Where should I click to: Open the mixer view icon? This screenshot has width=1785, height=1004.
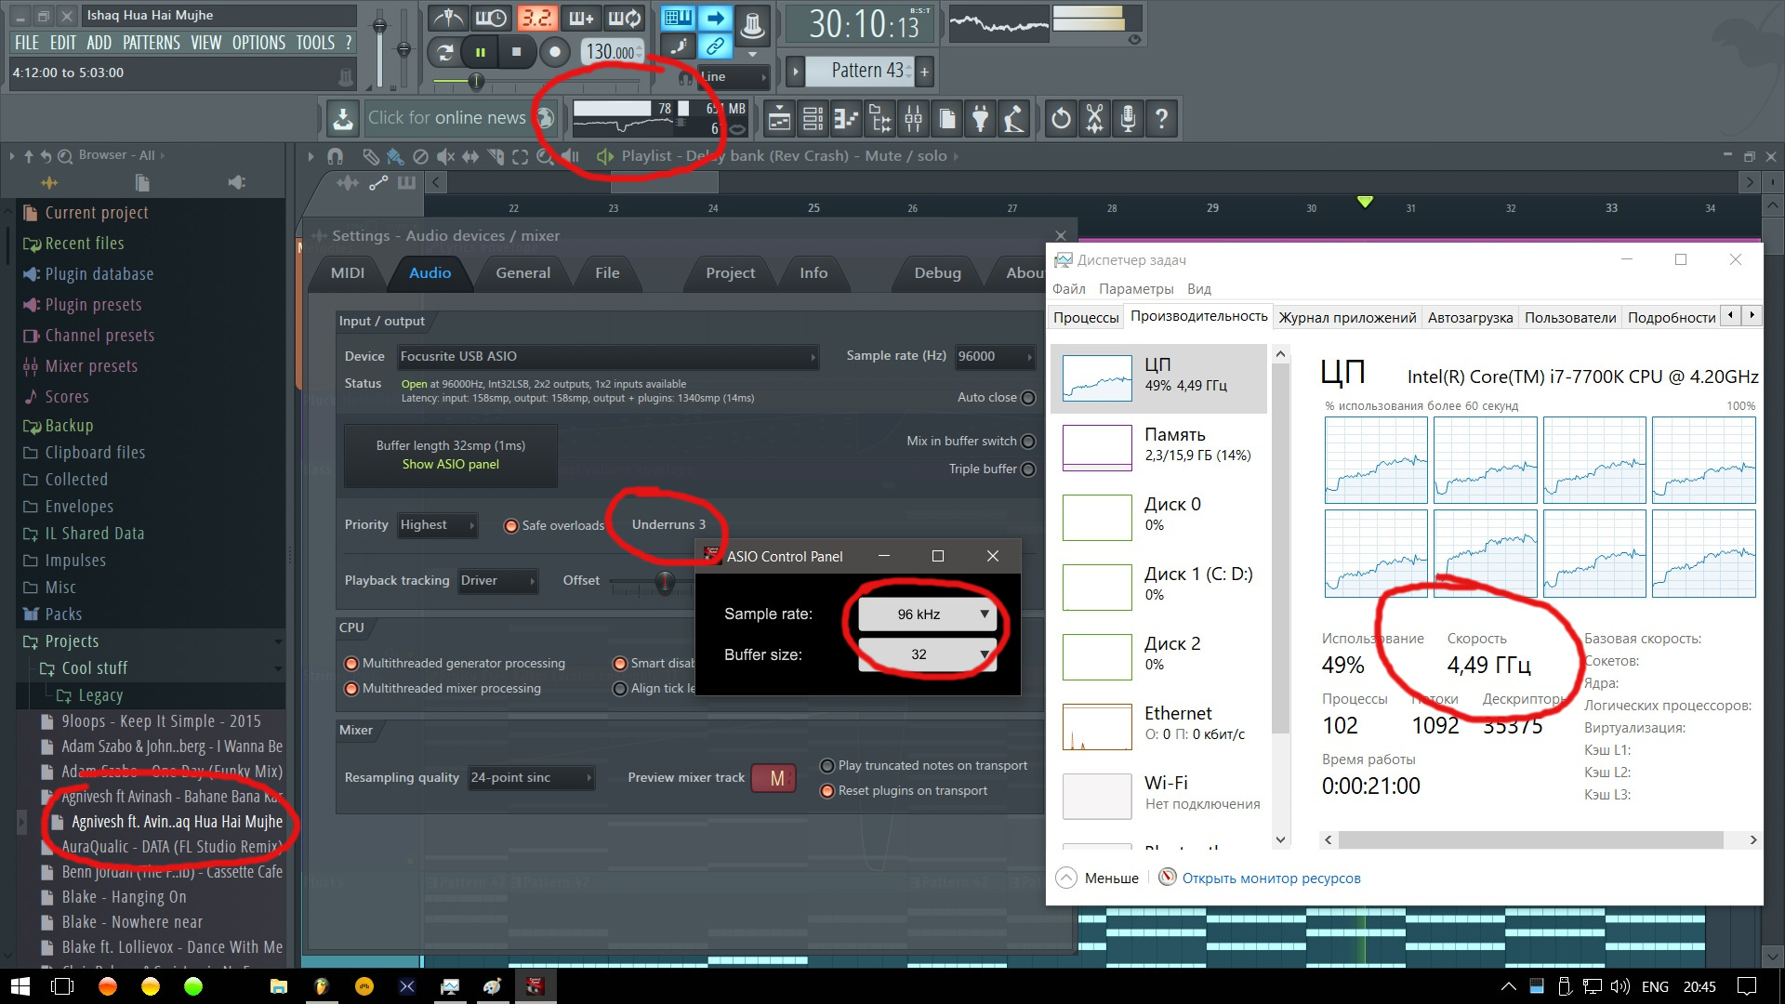913,119
